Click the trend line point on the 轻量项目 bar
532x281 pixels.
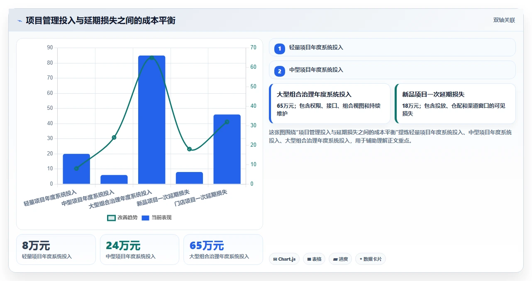(x=76, y=168)
